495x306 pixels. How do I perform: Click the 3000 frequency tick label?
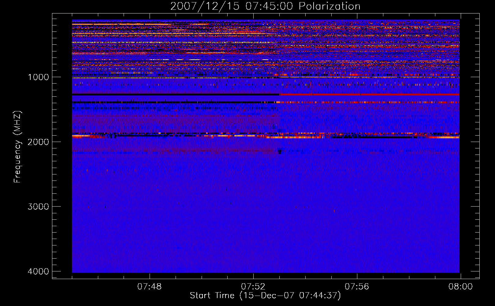[38, 207]
